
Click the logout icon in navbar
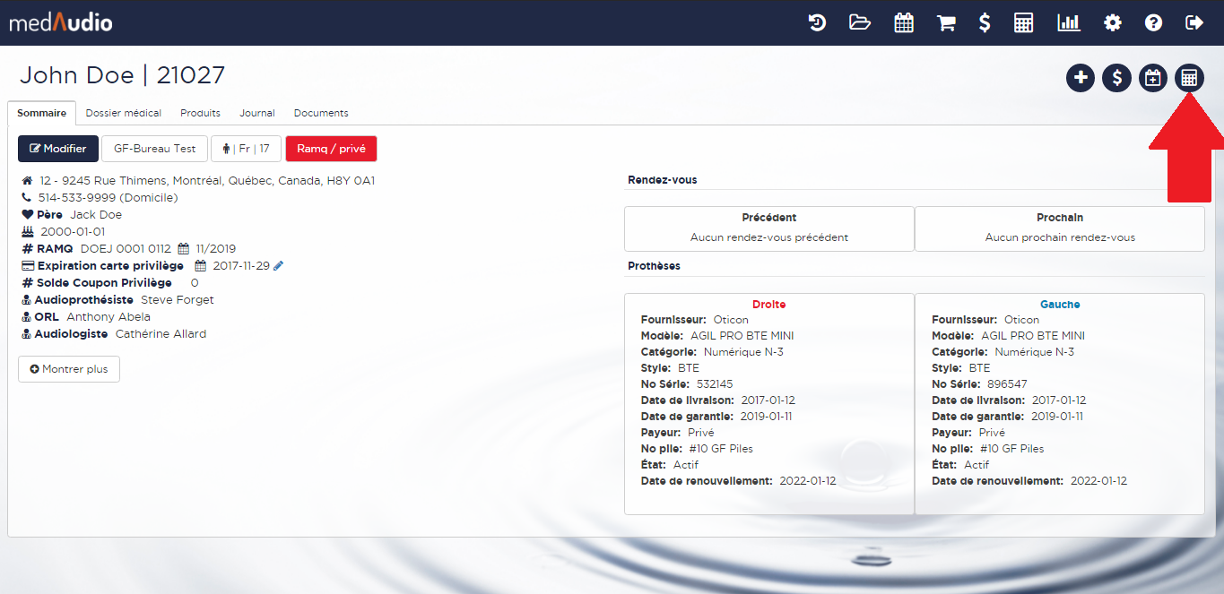click(x=1194, y=23)
